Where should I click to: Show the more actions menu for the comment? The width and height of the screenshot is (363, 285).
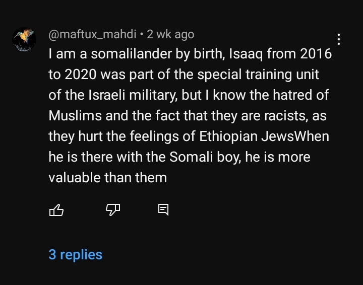(339, 39)
